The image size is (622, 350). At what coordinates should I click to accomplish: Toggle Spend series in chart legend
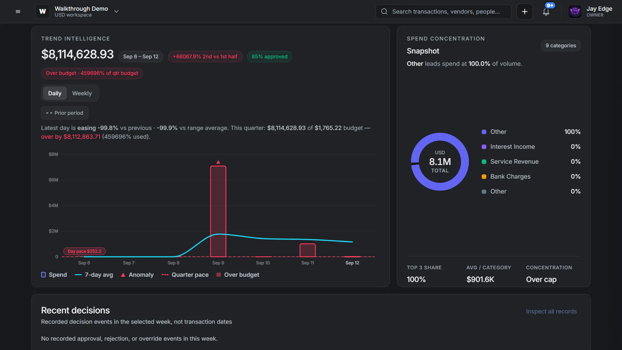[54, 275]
